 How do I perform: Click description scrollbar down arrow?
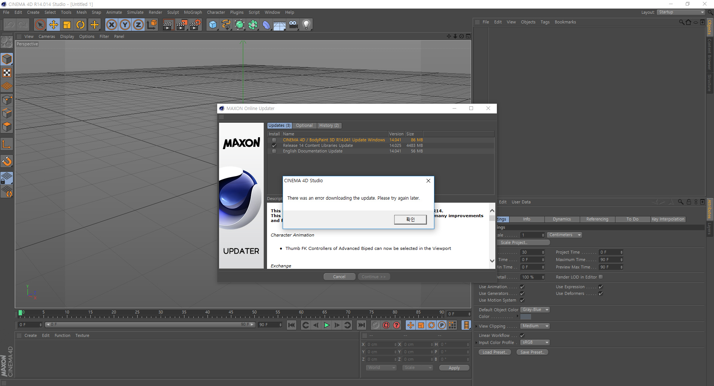492,261
